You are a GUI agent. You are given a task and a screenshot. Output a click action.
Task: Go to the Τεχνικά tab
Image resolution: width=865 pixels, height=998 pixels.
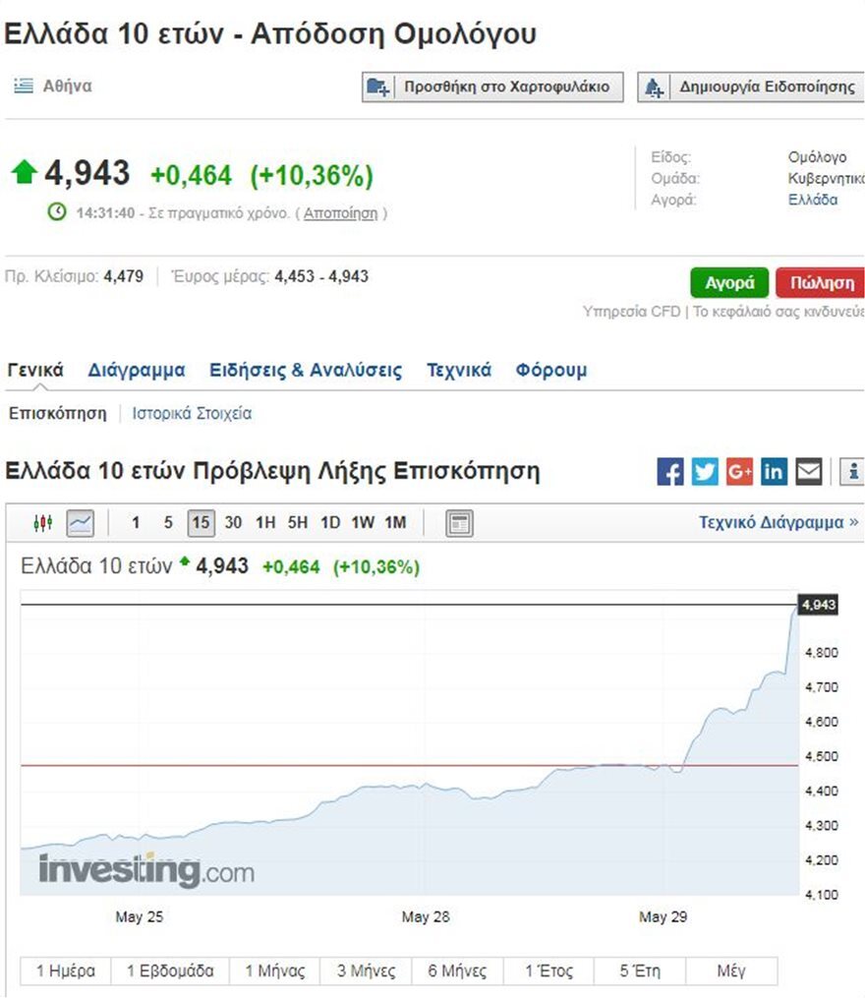coord(459,371)
